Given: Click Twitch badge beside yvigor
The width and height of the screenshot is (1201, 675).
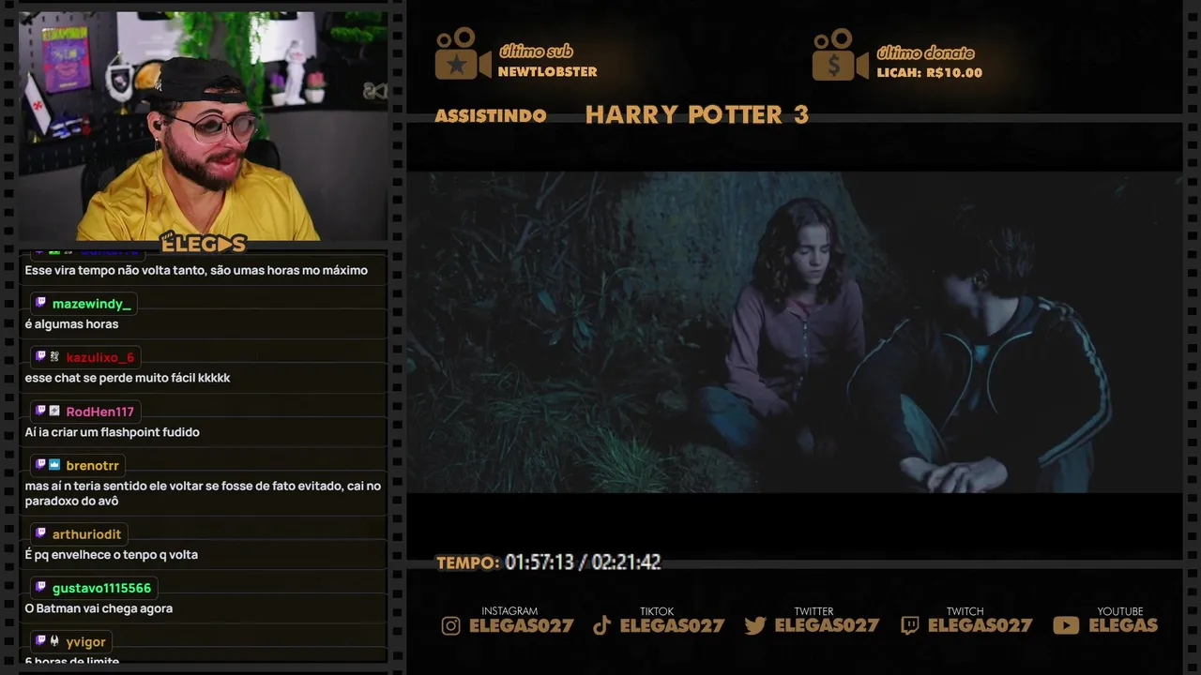Looking at the screenshot, I should pyautogui.click(x=40, y=641).
